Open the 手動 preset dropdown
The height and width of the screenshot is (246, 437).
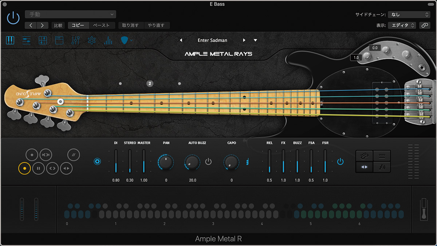click(70, 14)
